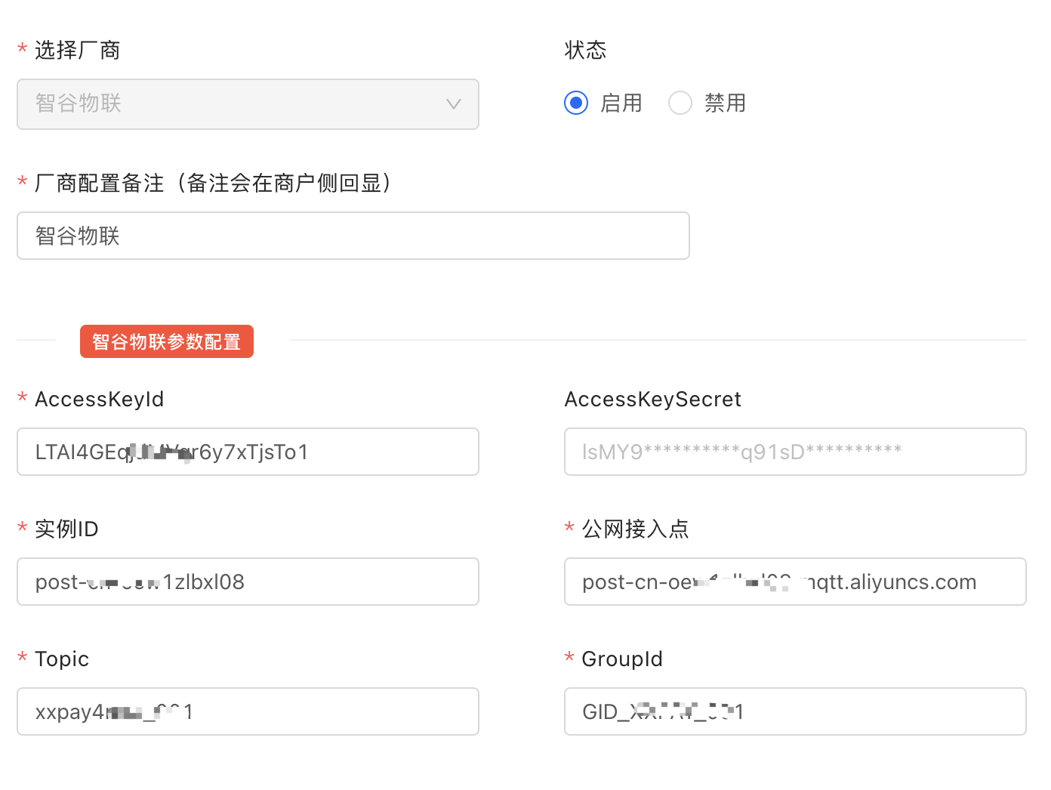Viewport: 1051px width, 790px height.
Task: Click the 公网接入点 input field
Action: 795,582
